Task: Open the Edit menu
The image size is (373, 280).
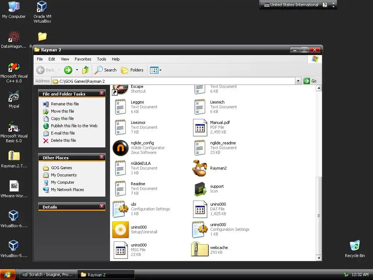Action: tap(52, 59)
